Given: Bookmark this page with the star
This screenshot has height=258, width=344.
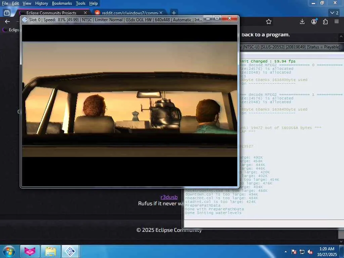Looking at the screenshot, I should coord(269,21).
